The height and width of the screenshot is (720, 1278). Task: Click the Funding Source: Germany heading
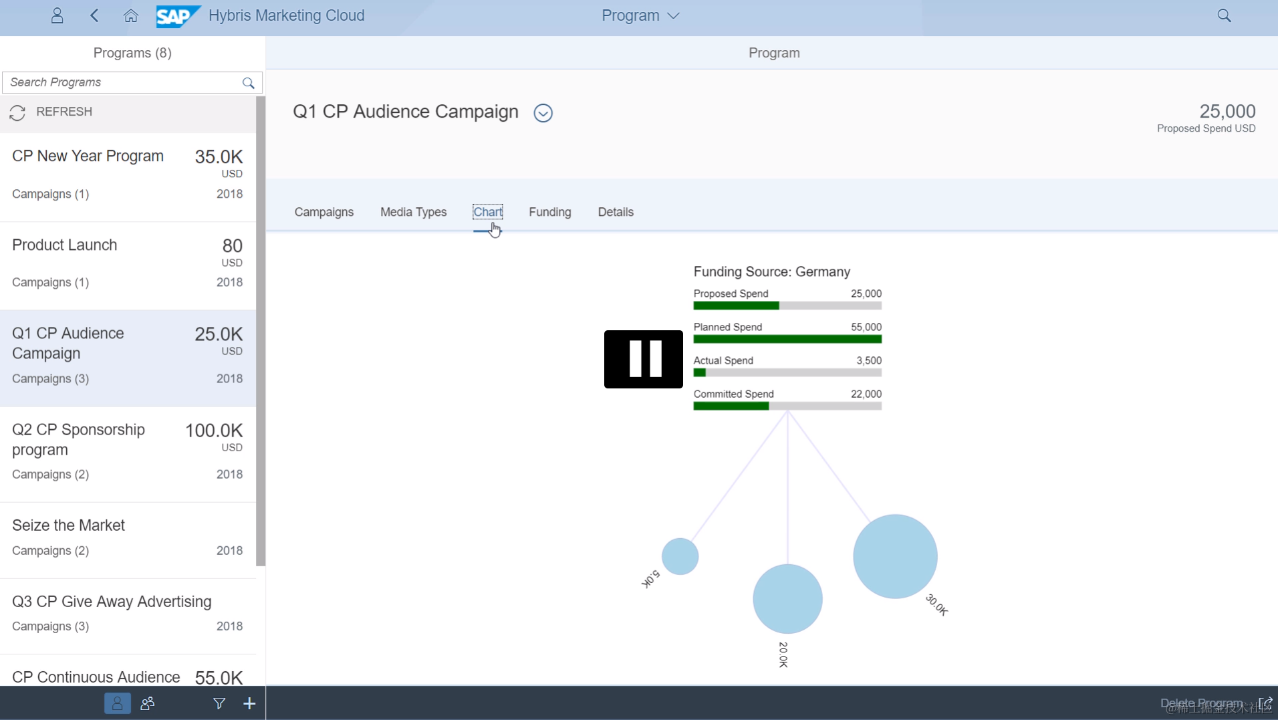[771, 271]
